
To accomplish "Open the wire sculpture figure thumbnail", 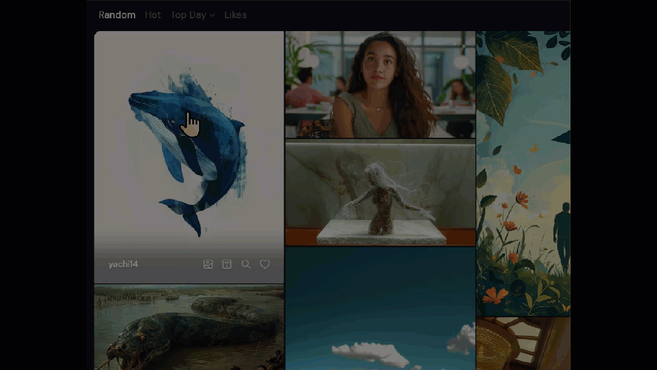I will 381,193.
